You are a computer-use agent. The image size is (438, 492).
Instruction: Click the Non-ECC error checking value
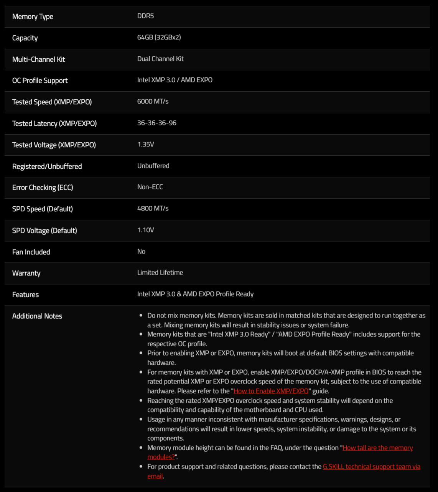coord(150,187)
